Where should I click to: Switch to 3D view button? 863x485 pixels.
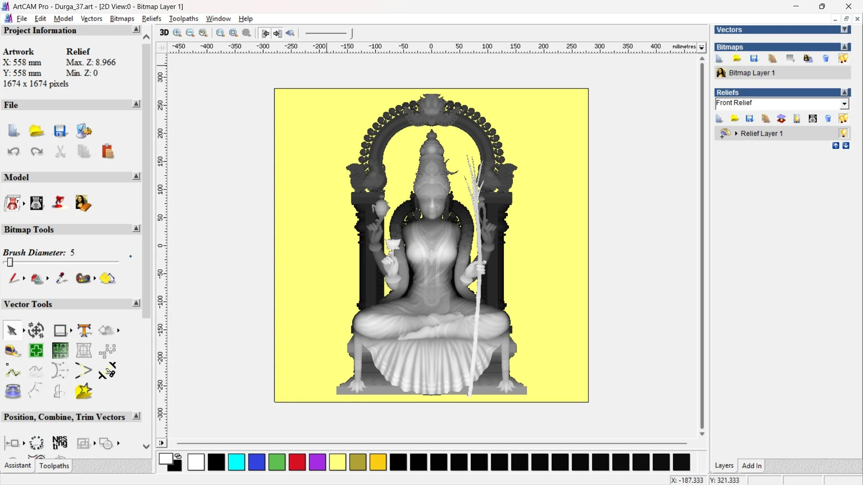coord(164,33)
